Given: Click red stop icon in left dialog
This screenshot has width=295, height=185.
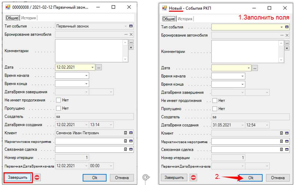Looking at the screenshot, I should tap(37, 177).
